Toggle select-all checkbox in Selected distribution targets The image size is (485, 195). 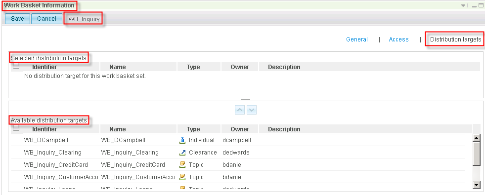(x=16, y=66)
